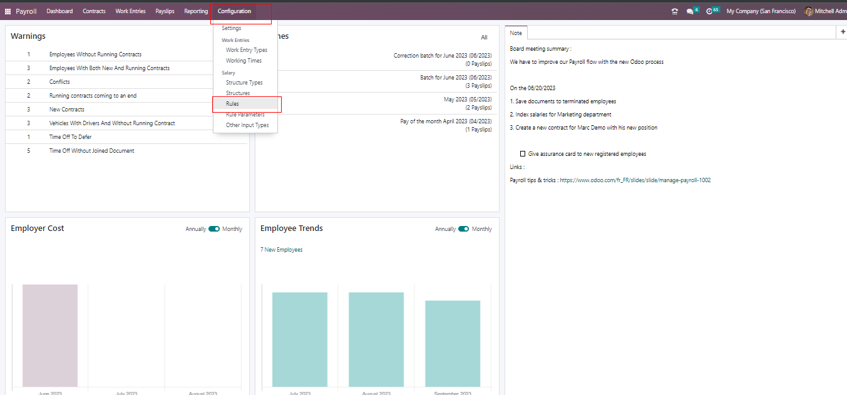Image resolution: width=847 pixels, height=395 pixels.
Task: Select Working Times menu entry
Action: (x=244, y=61)
